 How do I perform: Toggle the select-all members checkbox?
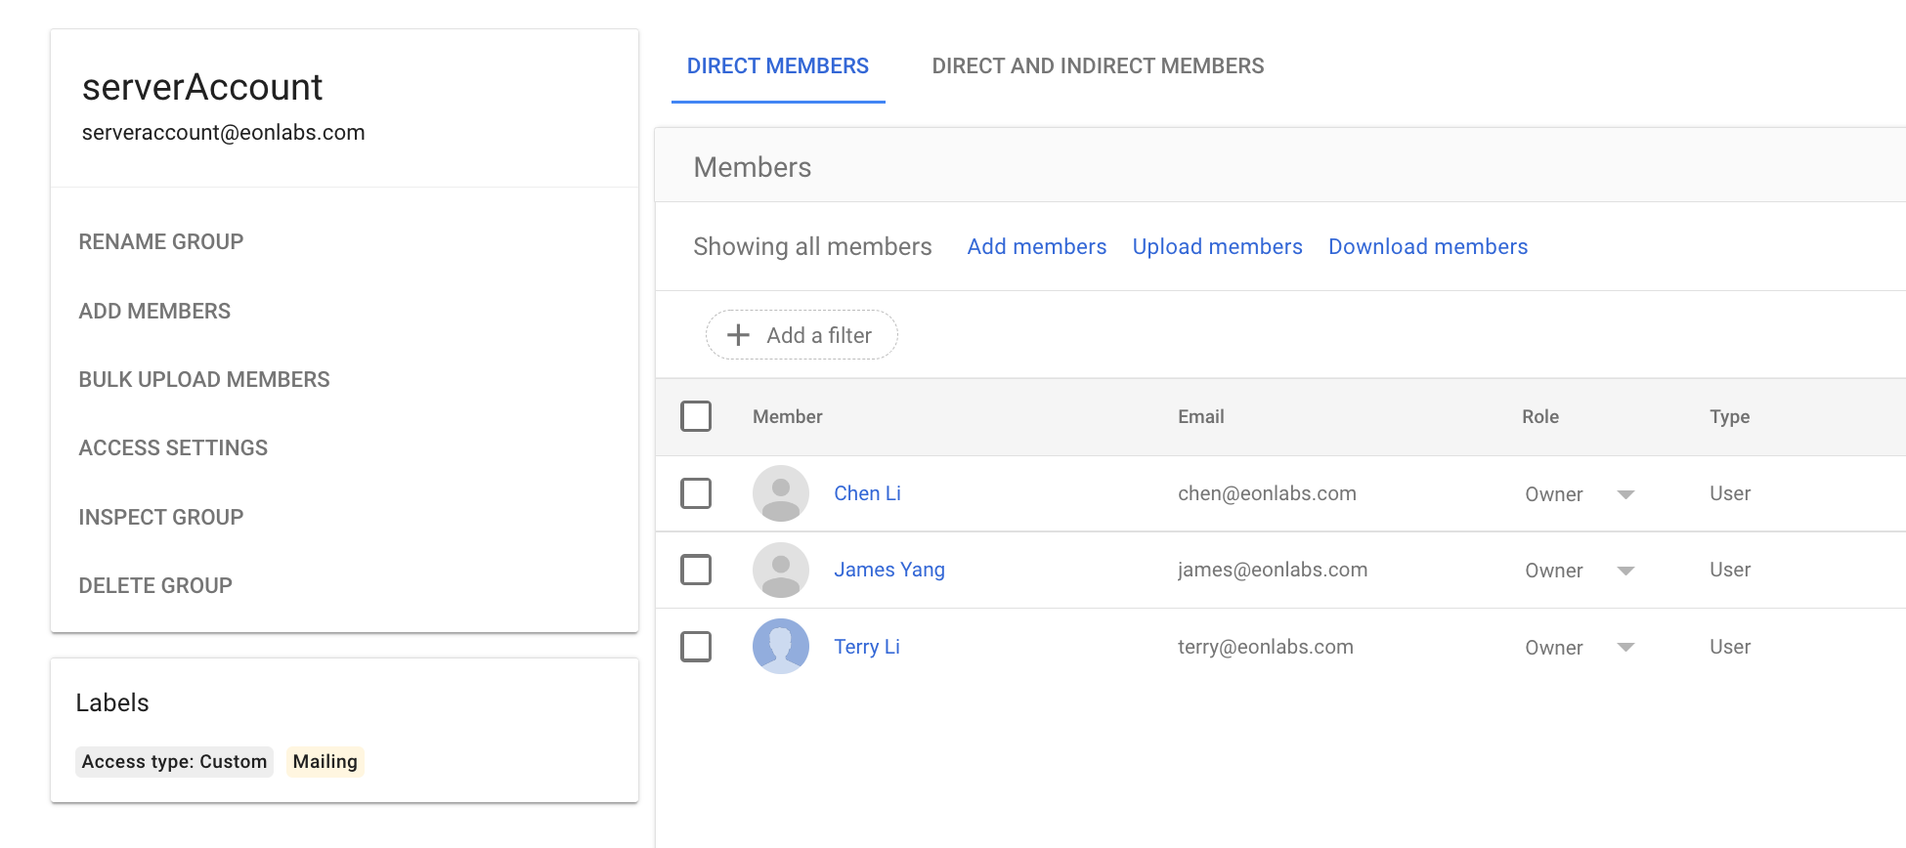coord(696,416)
